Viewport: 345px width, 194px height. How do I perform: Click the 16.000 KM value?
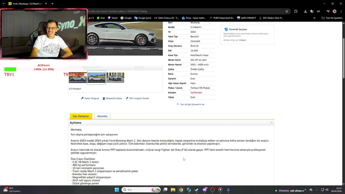point(194,51)
